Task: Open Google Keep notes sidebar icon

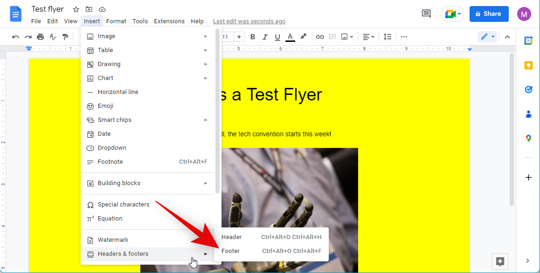Action: click(x=528, y=65)
